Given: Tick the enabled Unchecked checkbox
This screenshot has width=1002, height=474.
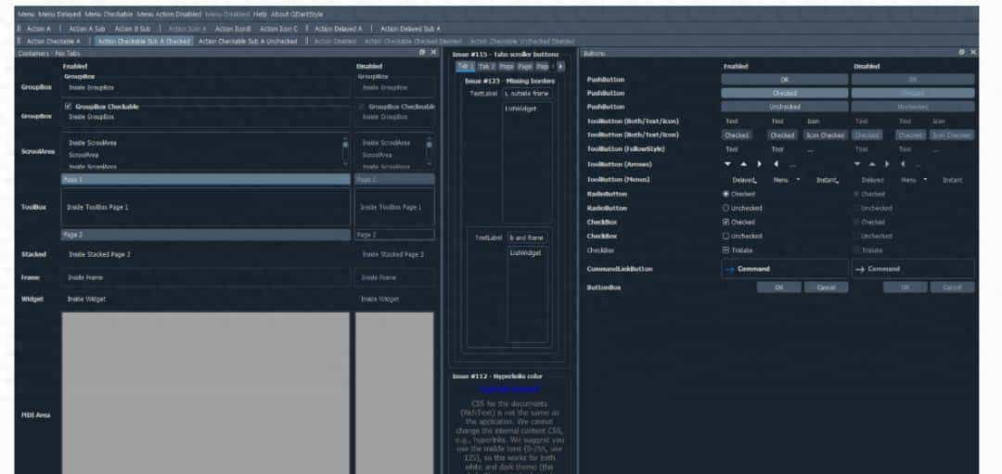Looking at the screenshot, I should 726,236.
